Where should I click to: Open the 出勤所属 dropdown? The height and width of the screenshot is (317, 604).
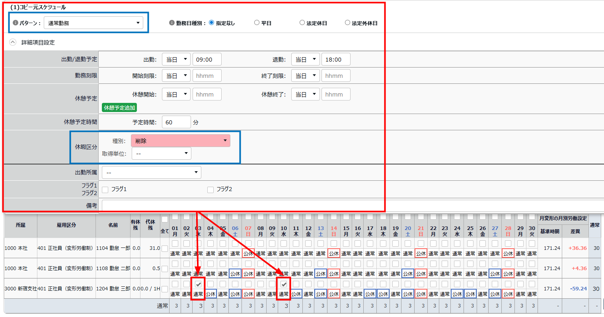click(x=152, y=172)
